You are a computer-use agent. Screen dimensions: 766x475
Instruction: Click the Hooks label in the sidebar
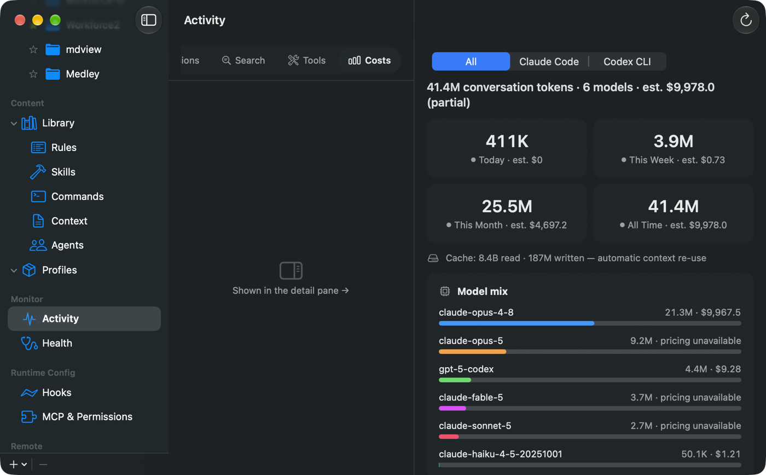(x=57, y=392)
